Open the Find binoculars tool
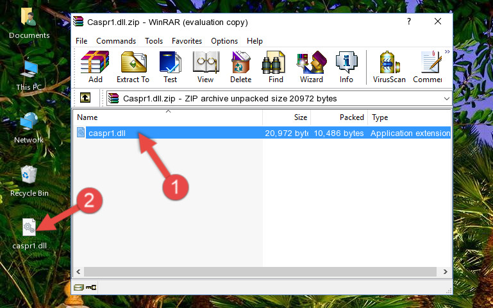The height and width of the screenshot is (308, 493). click(276, 67)
